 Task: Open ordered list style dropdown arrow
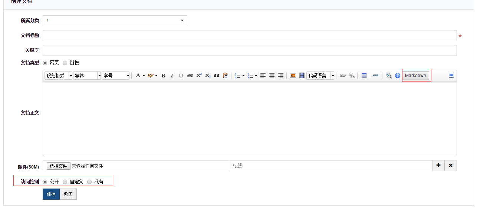(243, 76)
